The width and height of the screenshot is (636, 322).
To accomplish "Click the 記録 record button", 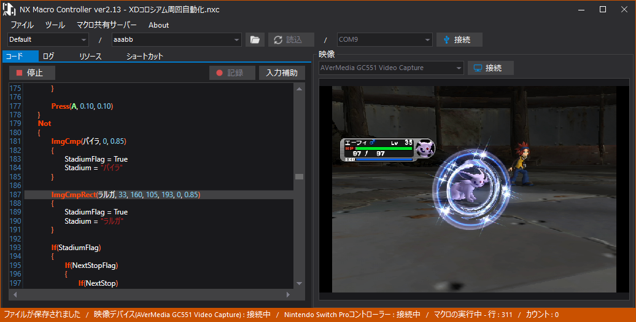I will (232, 73).
